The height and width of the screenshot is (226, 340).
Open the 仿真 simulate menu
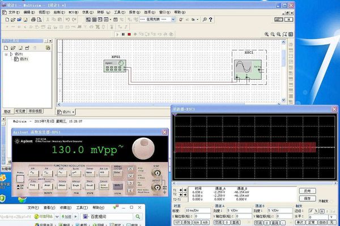tap(88, 11)
